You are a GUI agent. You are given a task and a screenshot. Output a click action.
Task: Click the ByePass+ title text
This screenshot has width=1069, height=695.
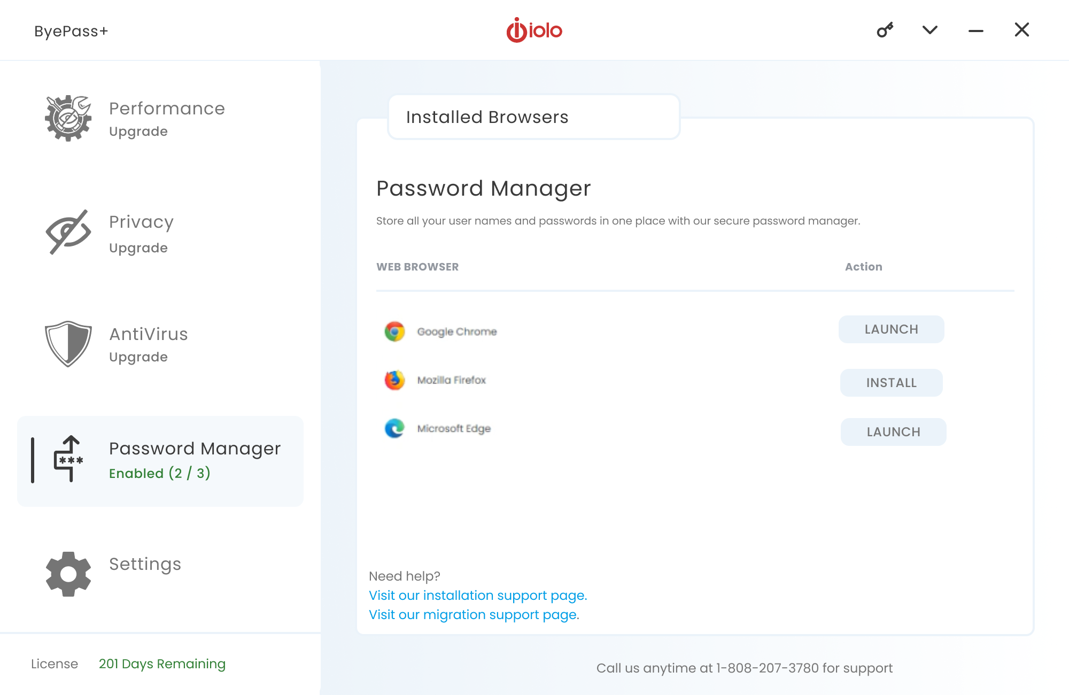71,31
